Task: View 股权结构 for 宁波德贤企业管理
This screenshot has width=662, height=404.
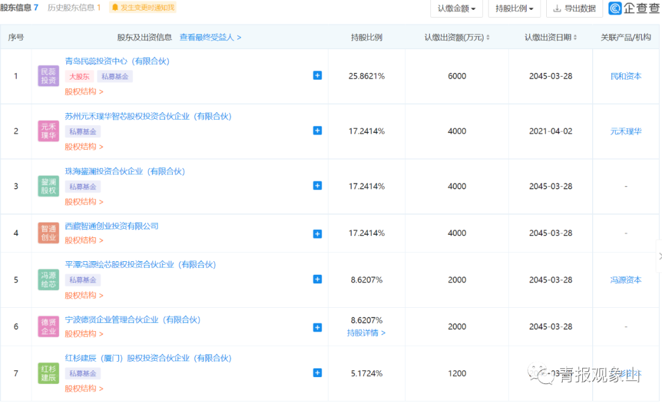Action: point(84,334)
